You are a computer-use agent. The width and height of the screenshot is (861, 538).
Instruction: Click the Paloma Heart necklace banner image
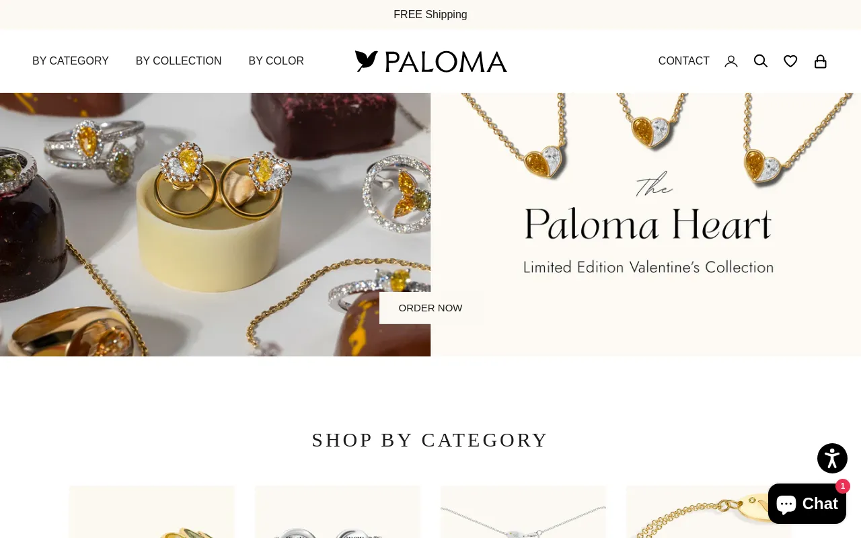coord(646,225)
